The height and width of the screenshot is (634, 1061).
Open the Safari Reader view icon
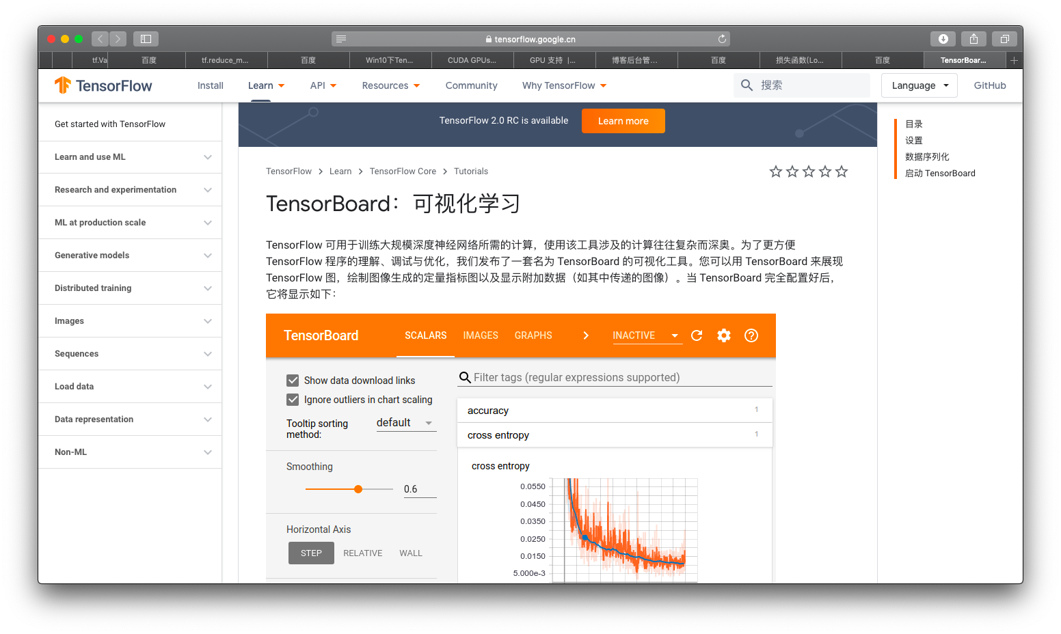(x=341, y=39)
